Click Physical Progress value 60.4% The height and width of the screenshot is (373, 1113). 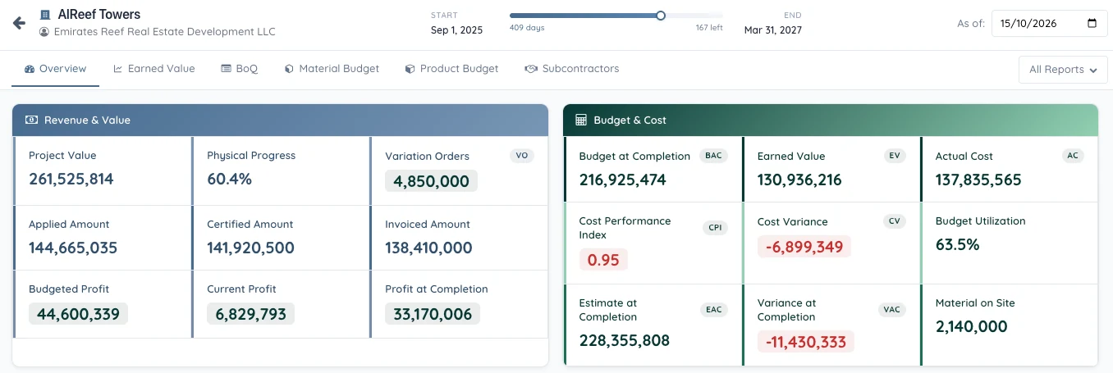tap(229, 179)
